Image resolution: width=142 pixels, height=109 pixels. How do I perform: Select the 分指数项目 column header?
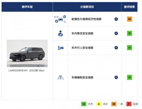(87, 7)
